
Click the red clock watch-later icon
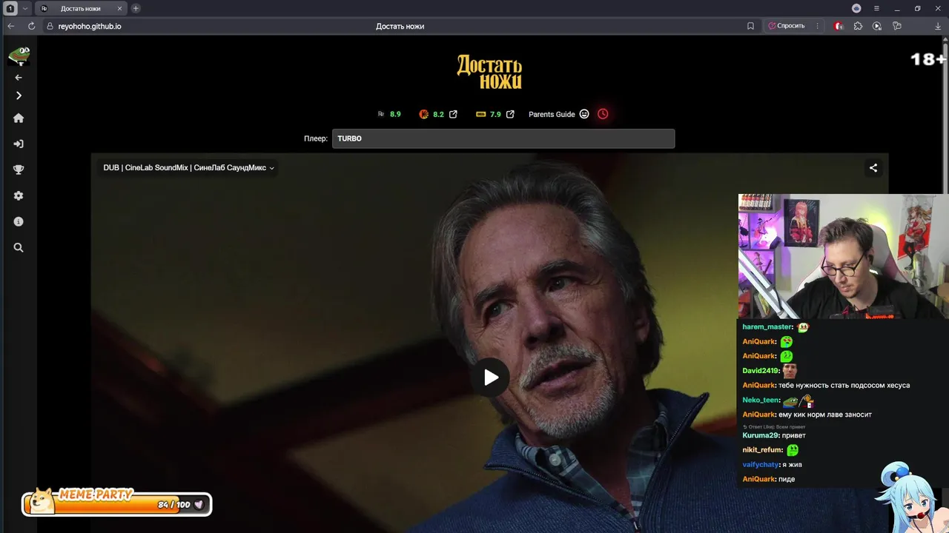[x=603, y=114]
